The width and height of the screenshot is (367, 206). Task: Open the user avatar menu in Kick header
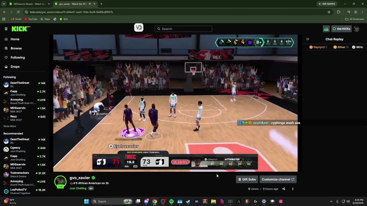click(x=356, y=29)
